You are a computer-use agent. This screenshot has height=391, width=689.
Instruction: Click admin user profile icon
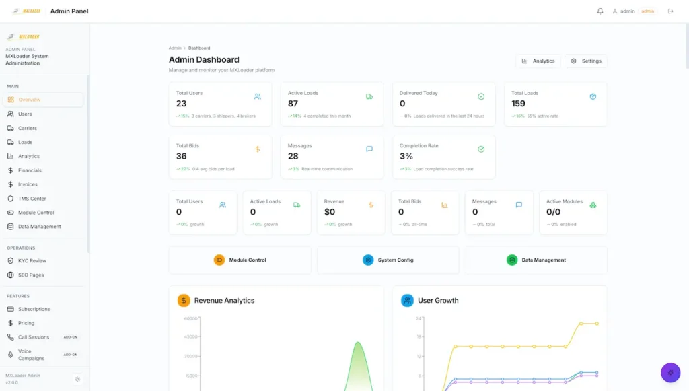(615, 11)
